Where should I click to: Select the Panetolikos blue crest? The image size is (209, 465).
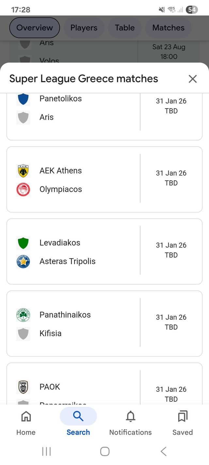23,98
